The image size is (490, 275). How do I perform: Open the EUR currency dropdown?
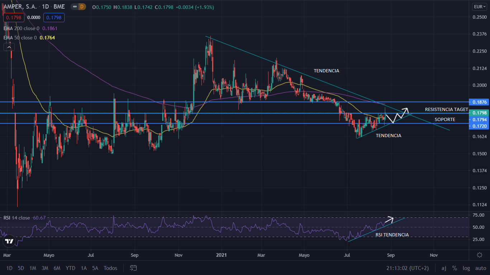(480, 6)
